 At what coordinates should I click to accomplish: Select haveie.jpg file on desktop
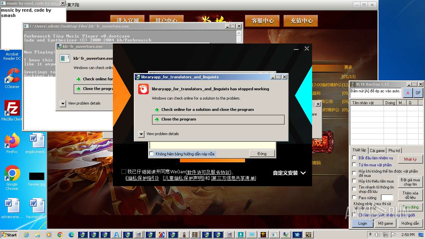(x=37, y=179)
